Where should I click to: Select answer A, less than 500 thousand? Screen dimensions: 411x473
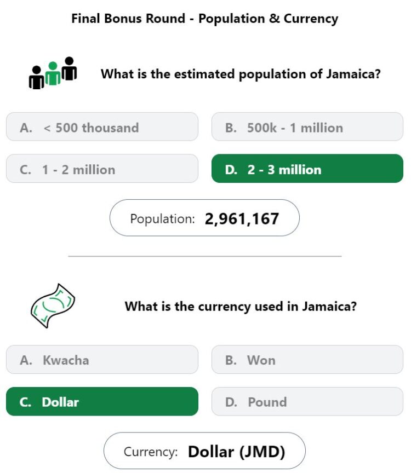(x=102, y=126)
